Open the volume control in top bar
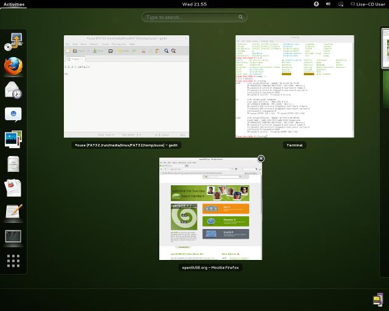Image resolution: width=389 pixels, height=311 pixels. [x=328, y=4]
